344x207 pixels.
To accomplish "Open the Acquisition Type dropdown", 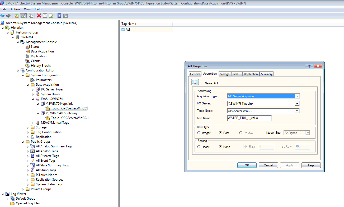I will (297, 96).
